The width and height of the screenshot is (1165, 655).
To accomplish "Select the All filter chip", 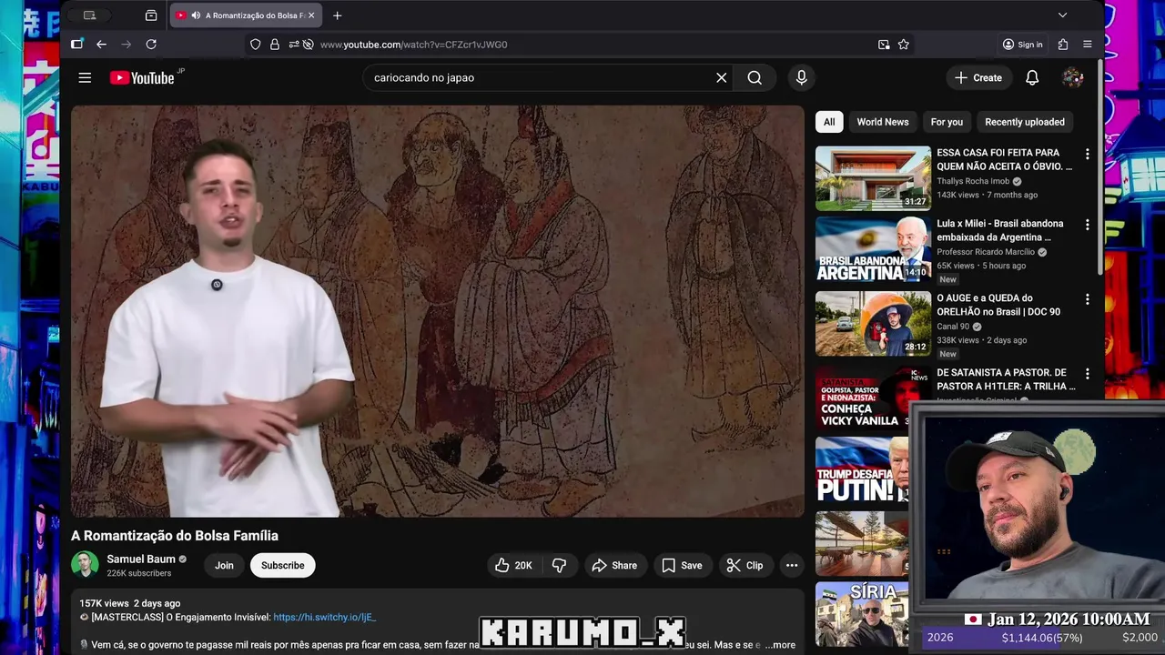I will point(829,122).
